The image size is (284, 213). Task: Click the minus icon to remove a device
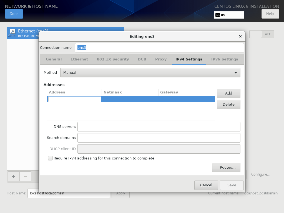pos(25,176)
